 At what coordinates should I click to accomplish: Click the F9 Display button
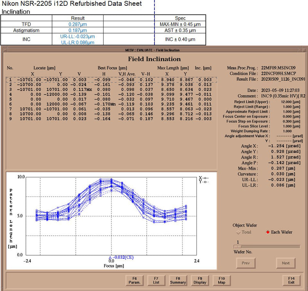point(200,280)
